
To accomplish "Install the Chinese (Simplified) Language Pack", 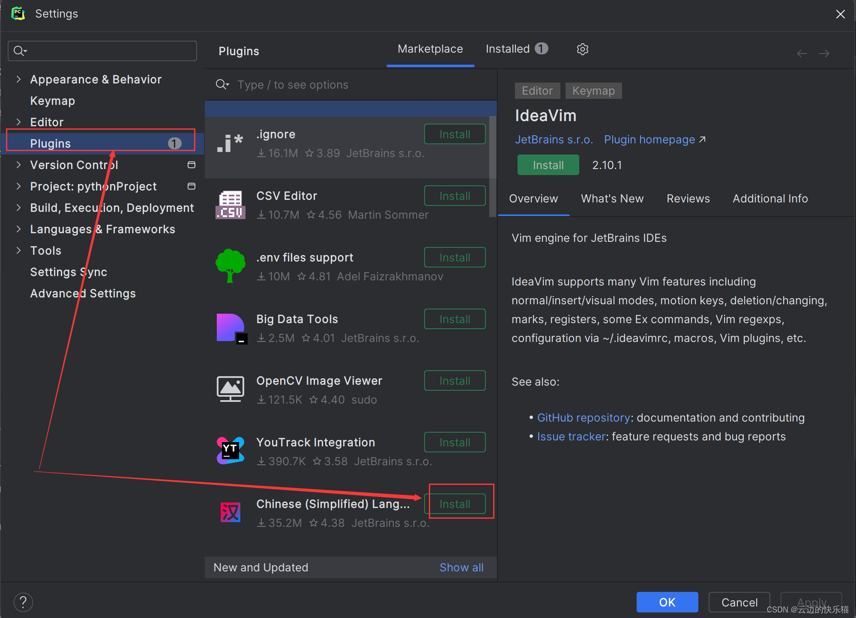I will 455,504.
